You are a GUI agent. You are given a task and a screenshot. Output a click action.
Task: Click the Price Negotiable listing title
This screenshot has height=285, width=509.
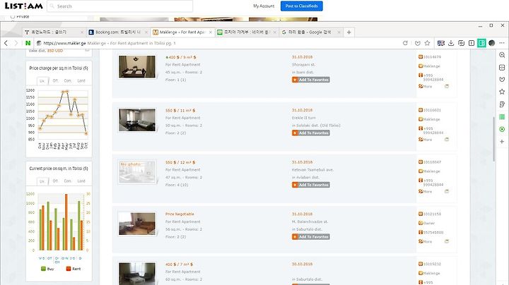[180, 214]
